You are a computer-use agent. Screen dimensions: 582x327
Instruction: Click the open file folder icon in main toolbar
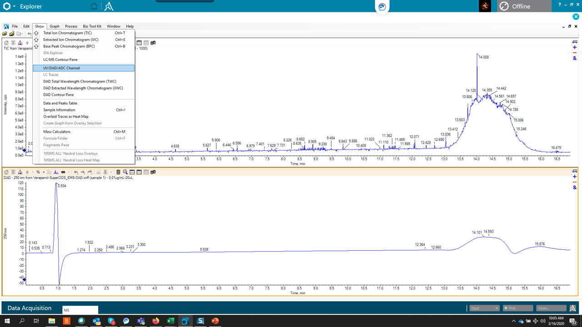click(5, 34)
